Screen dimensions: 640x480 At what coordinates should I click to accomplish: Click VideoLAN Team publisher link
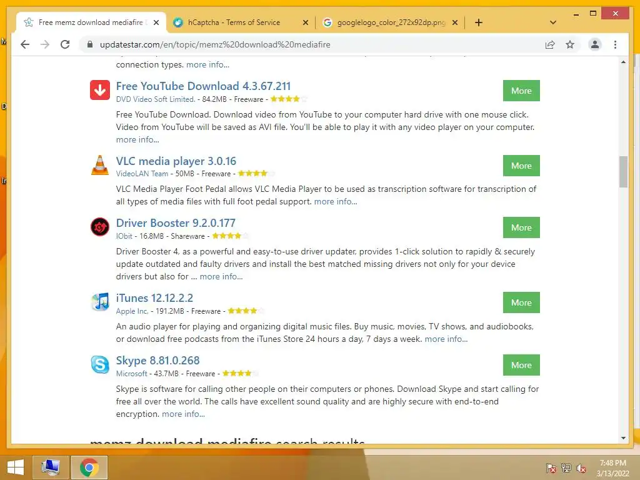[x=142, y=174]
